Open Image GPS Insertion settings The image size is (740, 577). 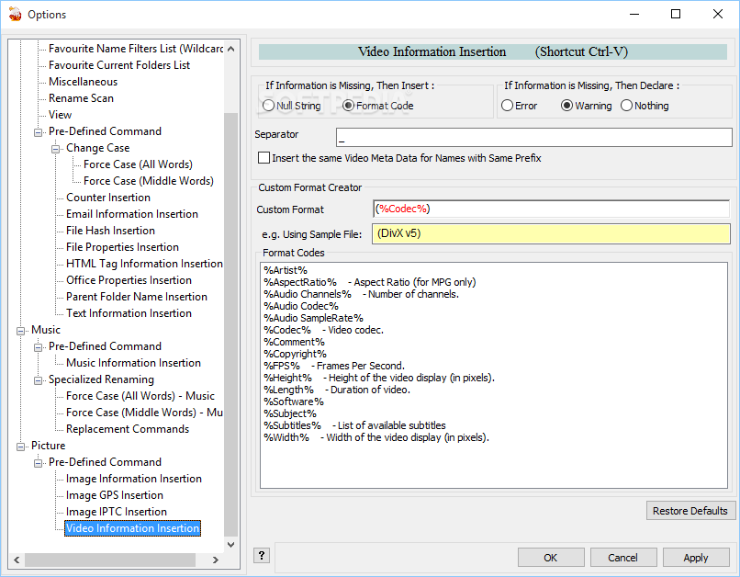point(115,495)
